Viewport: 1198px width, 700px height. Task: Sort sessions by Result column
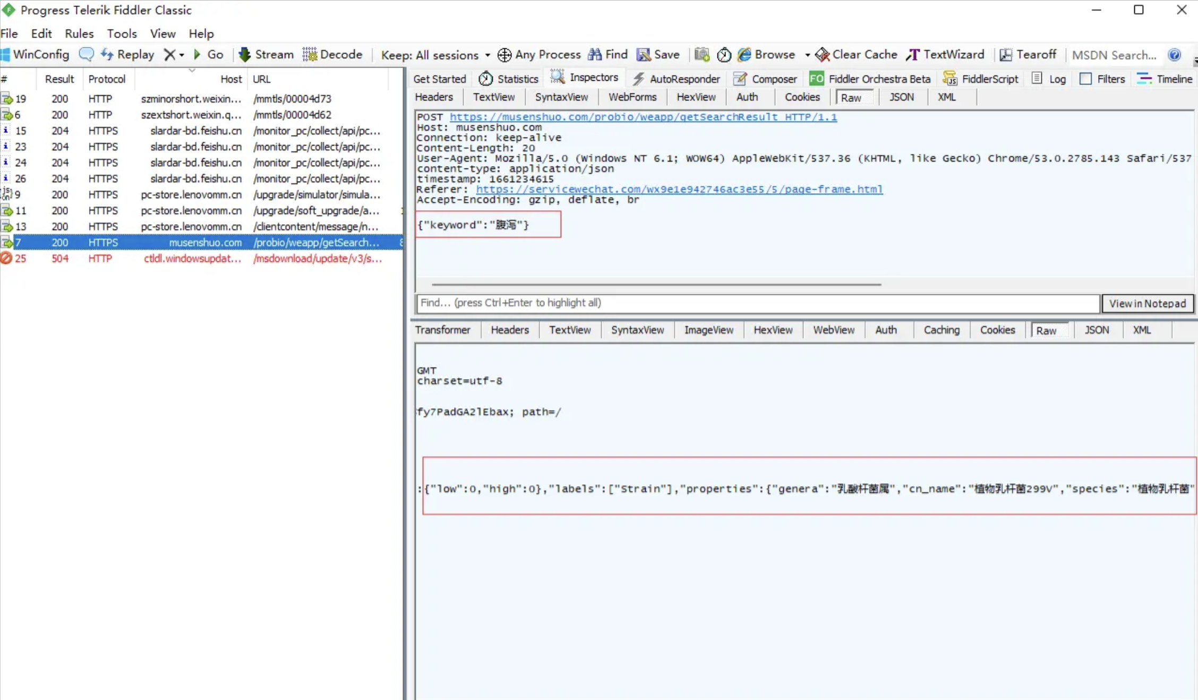pyautogui.click(x=59, y=79)
